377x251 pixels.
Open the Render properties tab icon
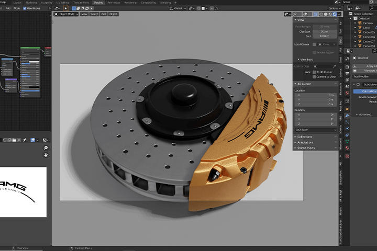(x=347, y=67)
